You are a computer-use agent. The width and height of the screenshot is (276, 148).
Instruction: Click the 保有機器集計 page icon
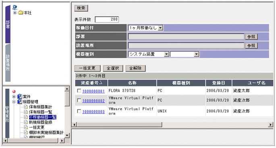26,107
